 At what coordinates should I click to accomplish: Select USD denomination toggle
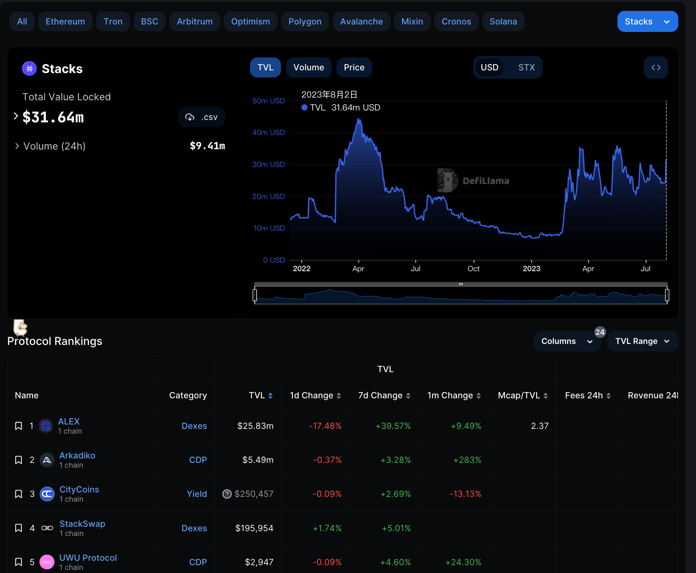(x=489, y=68)
